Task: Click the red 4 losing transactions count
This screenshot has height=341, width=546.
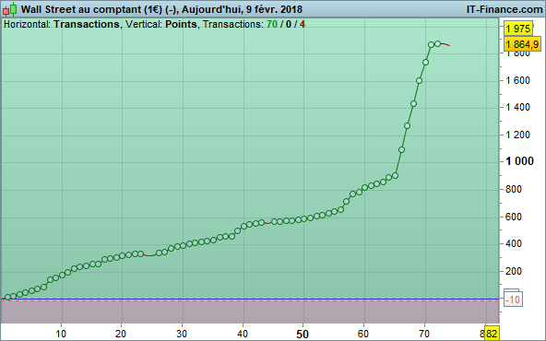Action: click(303, 24)
